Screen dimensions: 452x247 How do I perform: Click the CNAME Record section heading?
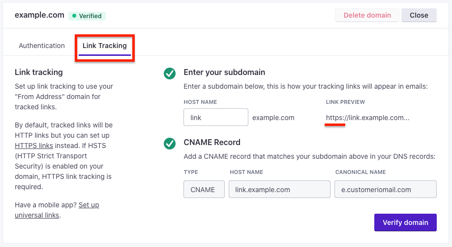212,143
